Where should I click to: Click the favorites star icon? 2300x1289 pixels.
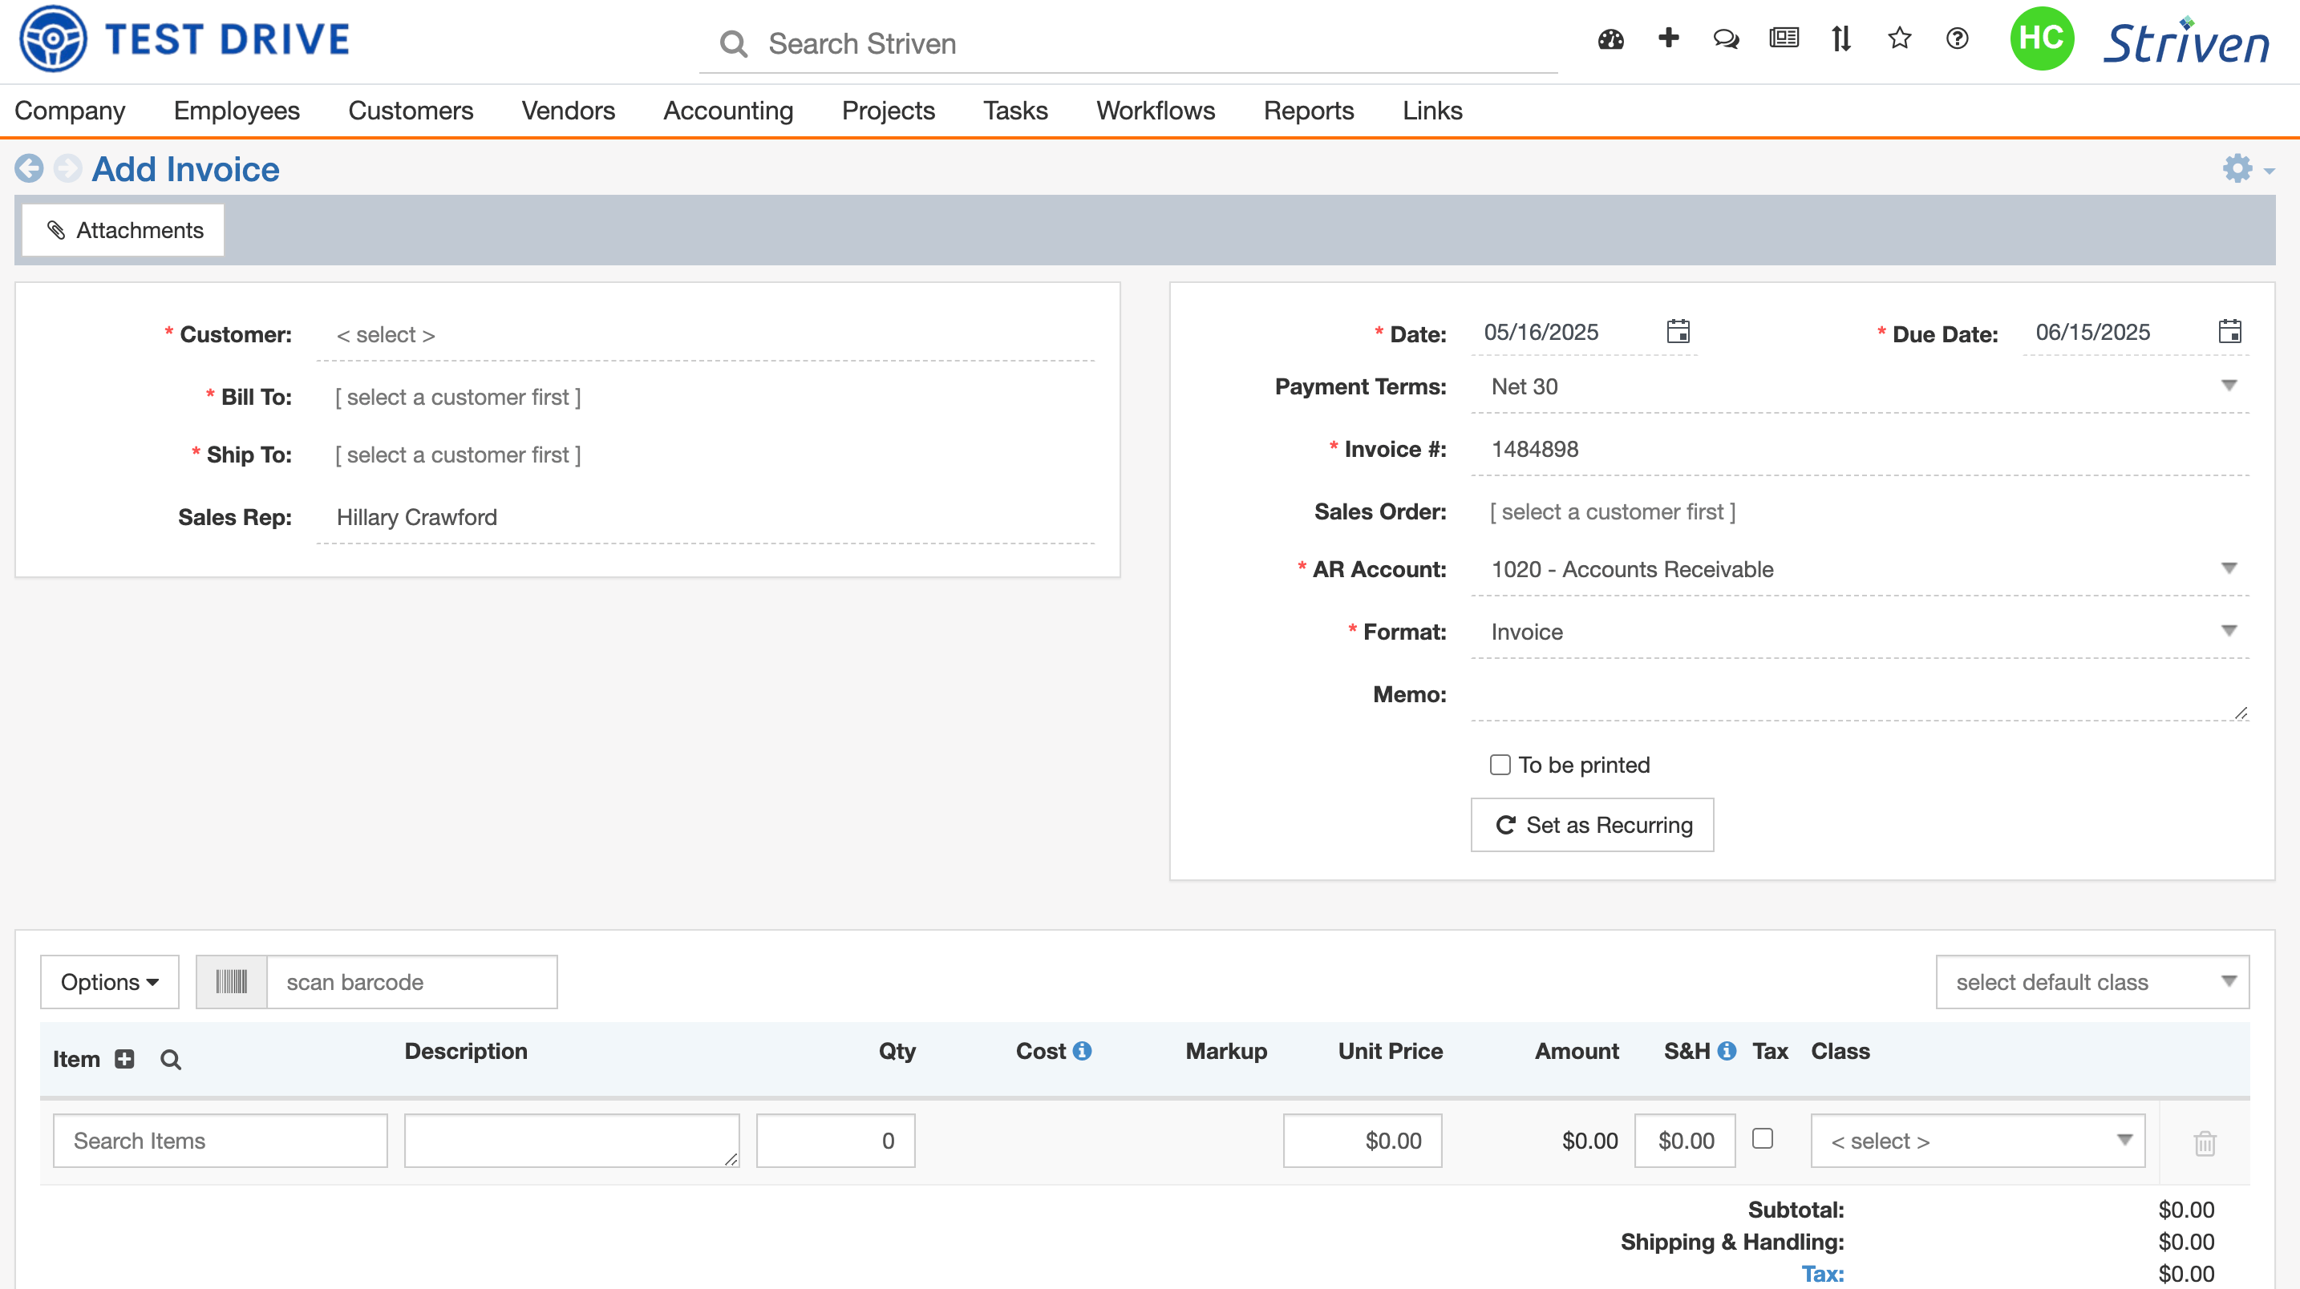1899,38
